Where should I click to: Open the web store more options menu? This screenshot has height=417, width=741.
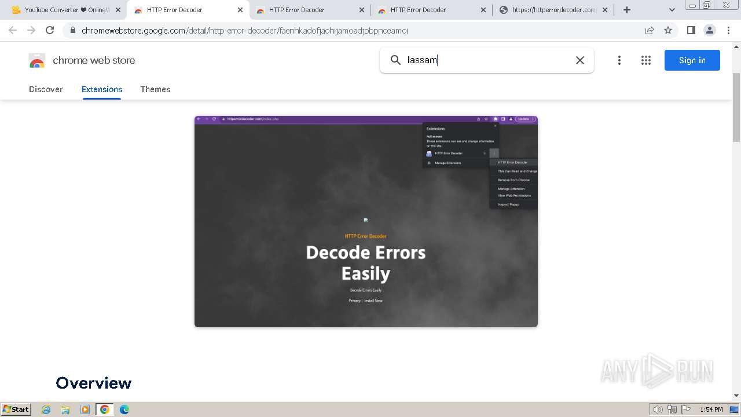tap(619, 60)
